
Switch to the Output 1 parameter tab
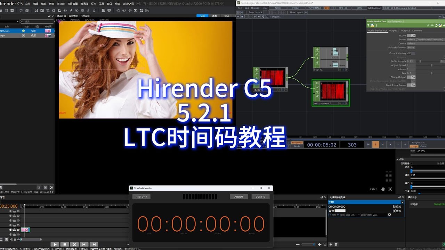click(394, 31)
